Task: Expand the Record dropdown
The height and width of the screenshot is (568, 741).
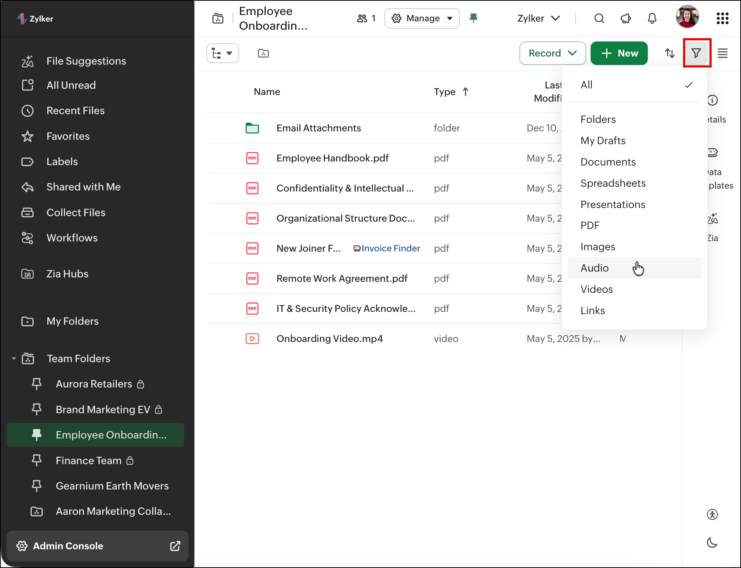Action: click(x=552, y=53)
